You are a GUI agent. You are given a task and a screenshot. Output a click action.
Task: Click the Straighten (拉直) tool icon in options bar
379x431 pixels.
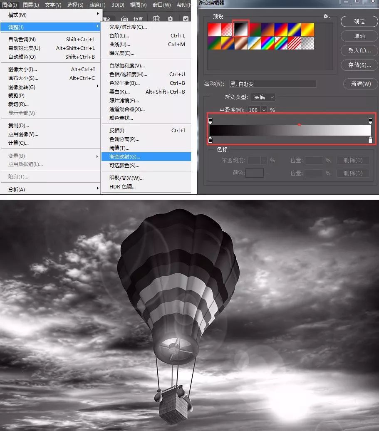click(x=124, y=19)
